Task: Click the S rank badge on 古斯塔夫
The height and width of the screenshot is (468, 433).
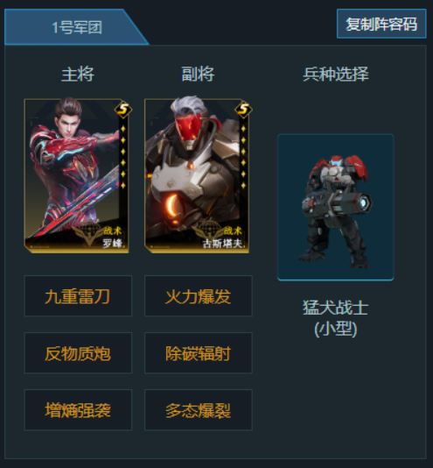Action: 243,110
